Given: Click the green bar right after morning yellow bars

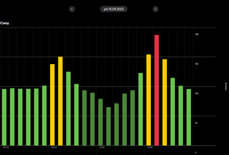Looking at the screenshot, I should 69,108.
